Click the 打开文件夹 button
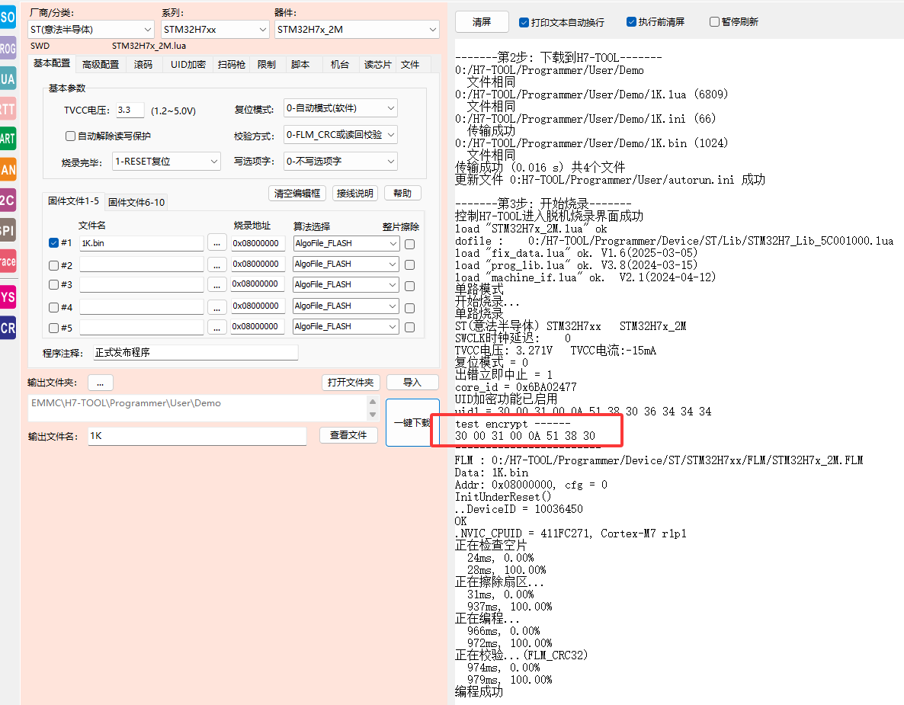Screen dimensions: 904x705 point(351,382)
